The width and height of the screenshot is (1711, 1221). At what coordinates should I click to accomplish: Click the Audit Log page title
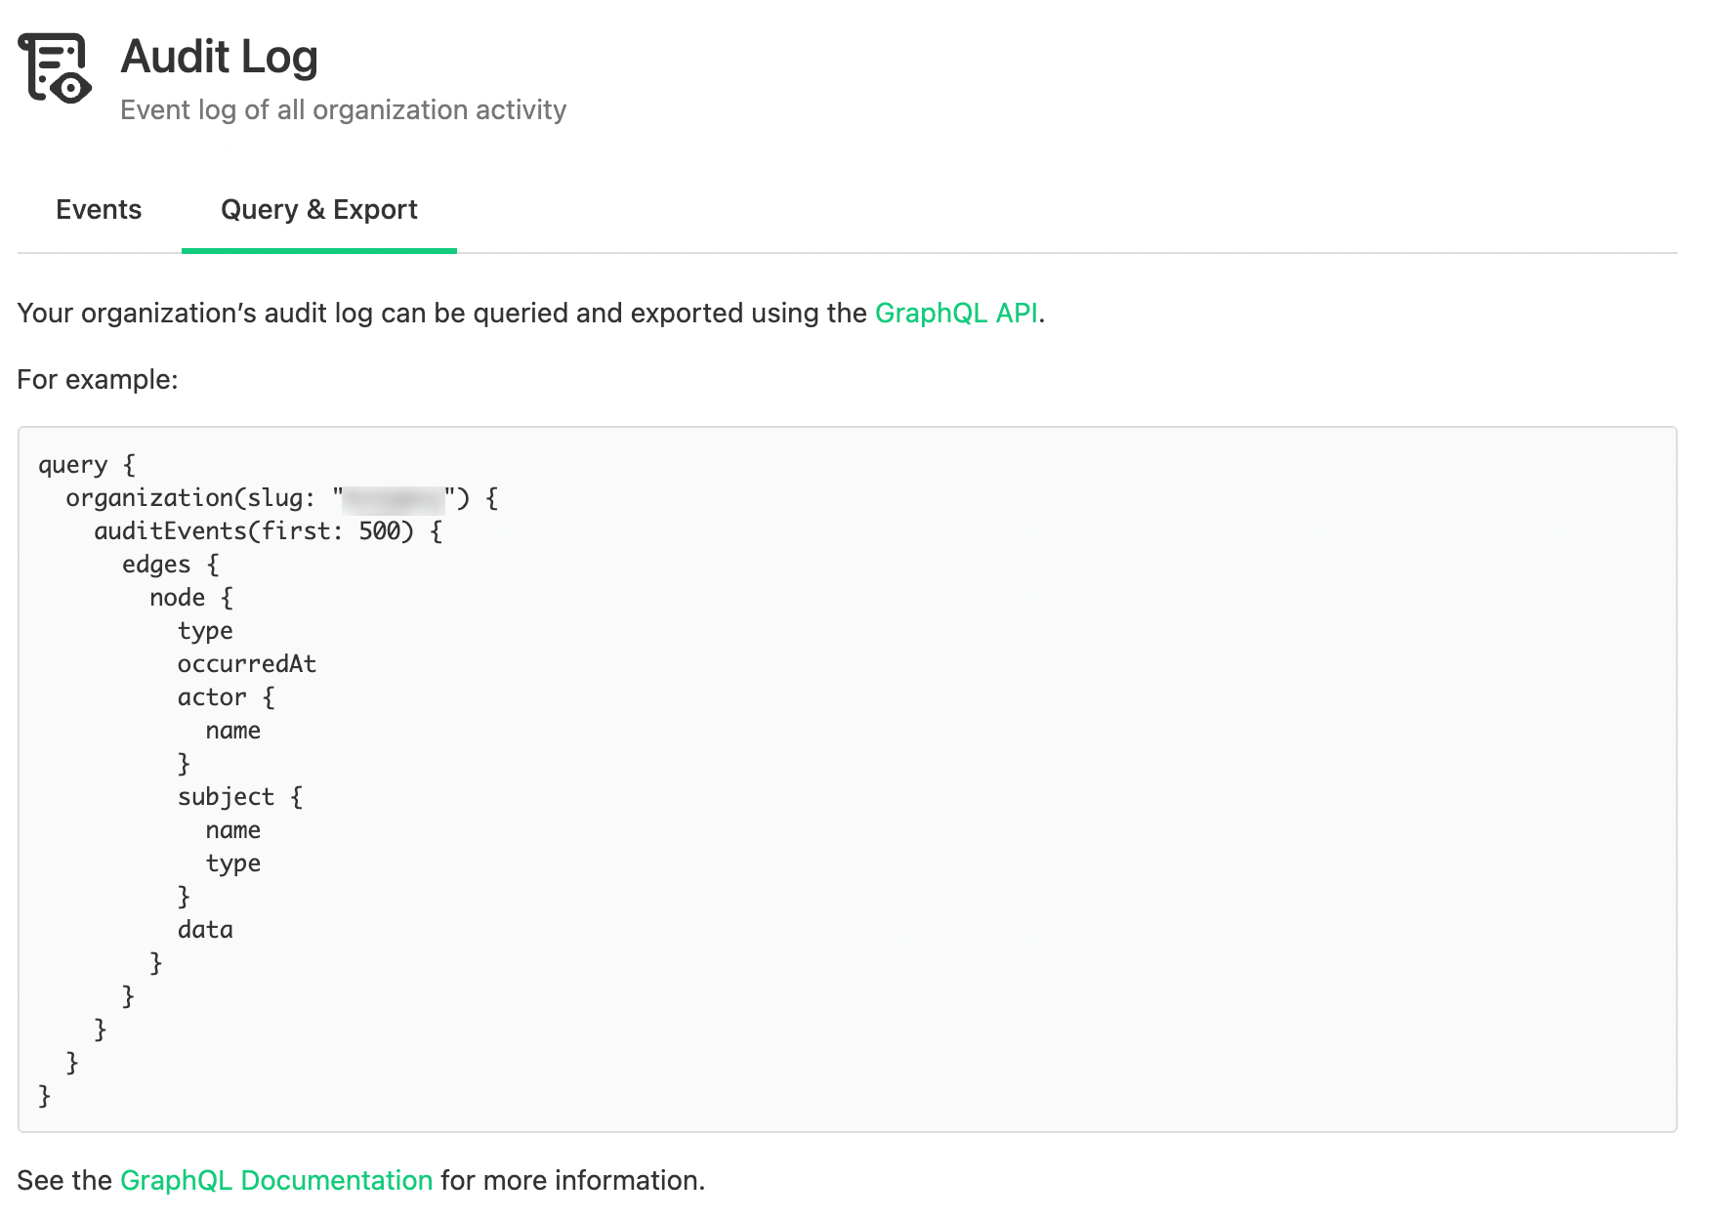pos(219,57)
